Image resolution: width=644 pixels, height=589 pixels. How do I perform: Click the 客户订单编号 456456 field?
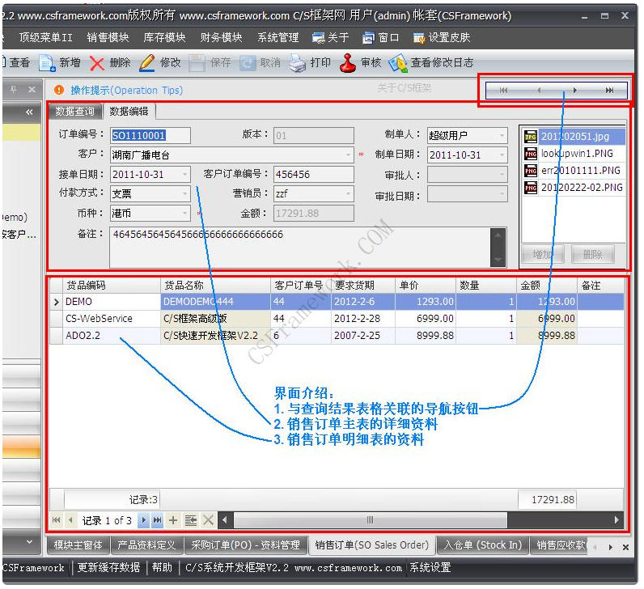(x=314, y=175)
